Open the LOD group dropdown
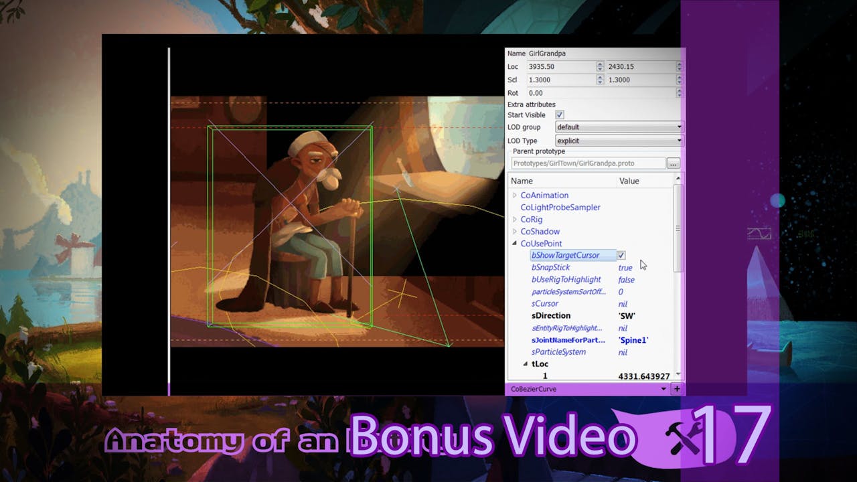 (679, 127)
